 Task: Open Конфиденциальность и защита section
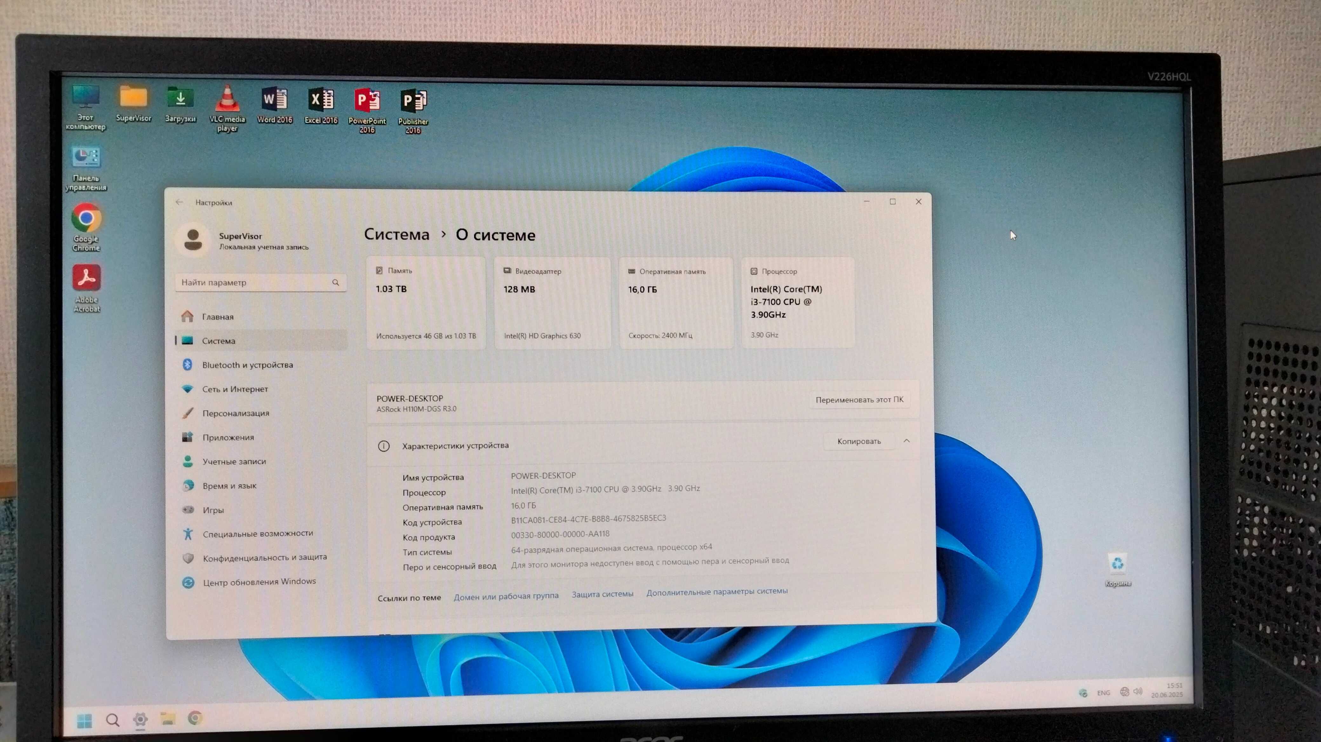pos(262,557)
